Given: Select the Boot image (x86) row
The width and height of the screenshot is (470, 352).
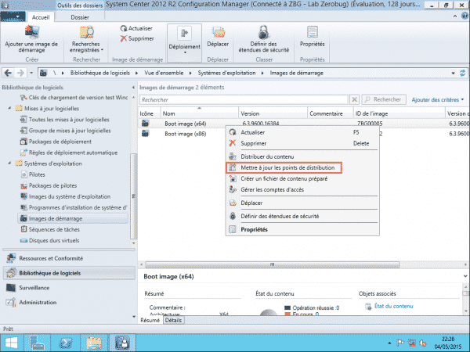Looking at the screenshot, I should point(185,134).
